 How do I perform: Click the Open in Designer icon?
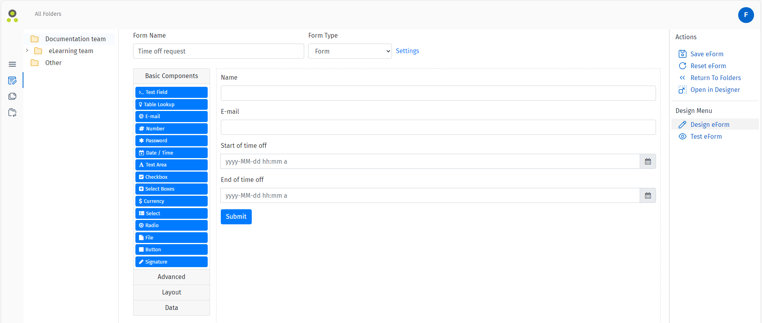(682, 90)
